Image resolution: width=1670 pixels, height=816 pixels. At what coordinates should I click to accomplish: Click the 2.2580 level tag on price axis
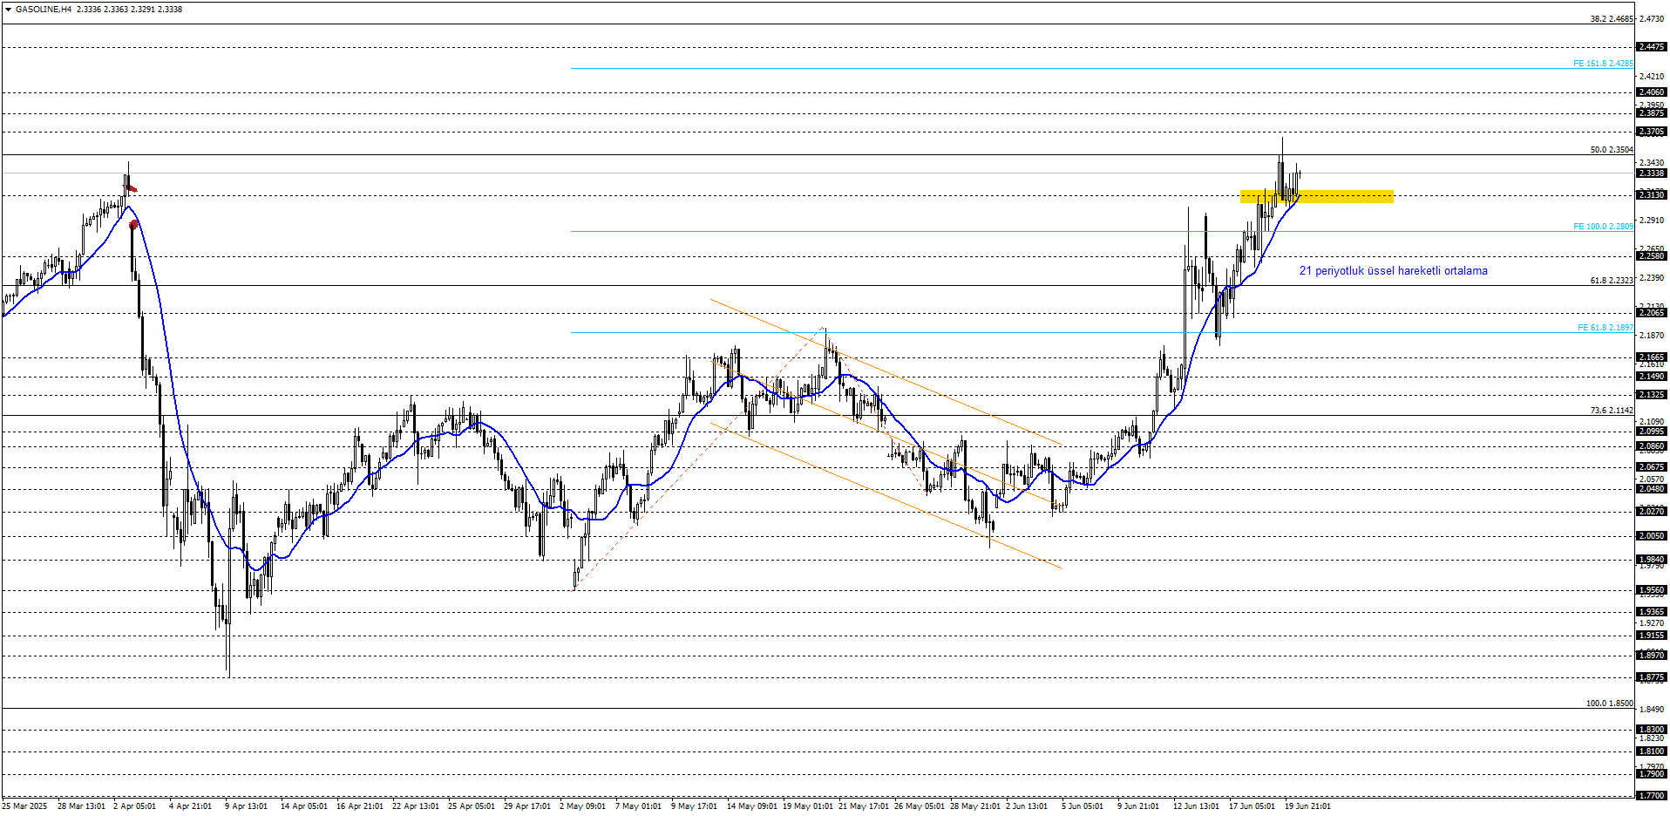click(1652, 256)
